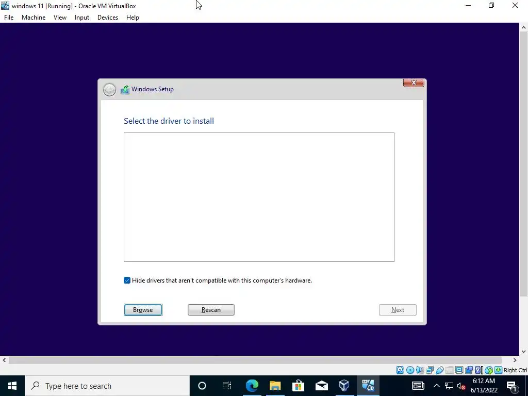
Task: Click the scroll left arrow of VM window
Action: (x=4, y=360)
